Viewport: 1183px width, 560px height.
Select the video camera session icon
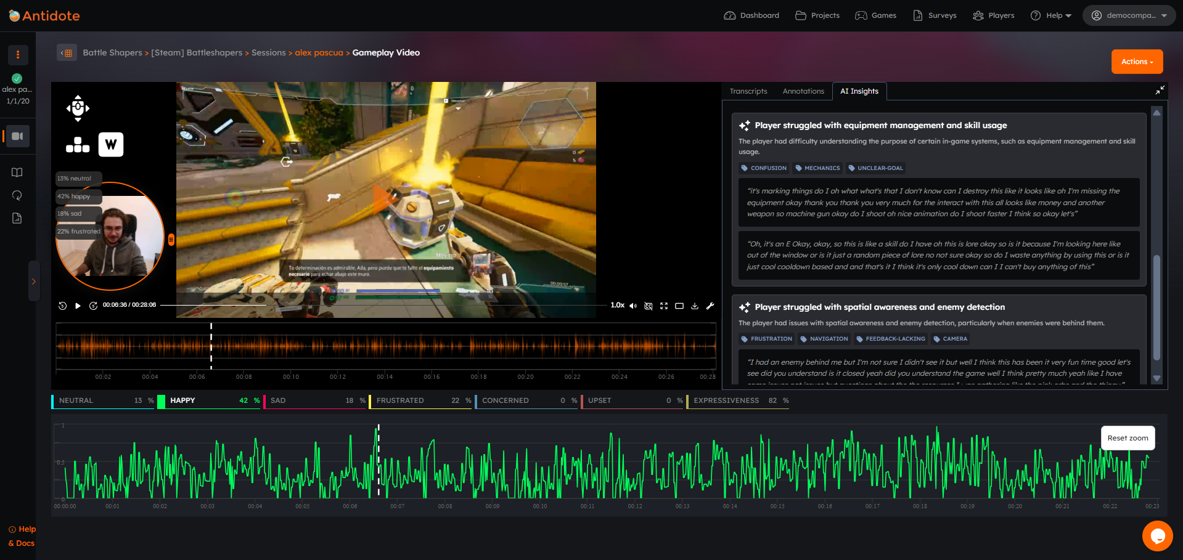[18, 136]
